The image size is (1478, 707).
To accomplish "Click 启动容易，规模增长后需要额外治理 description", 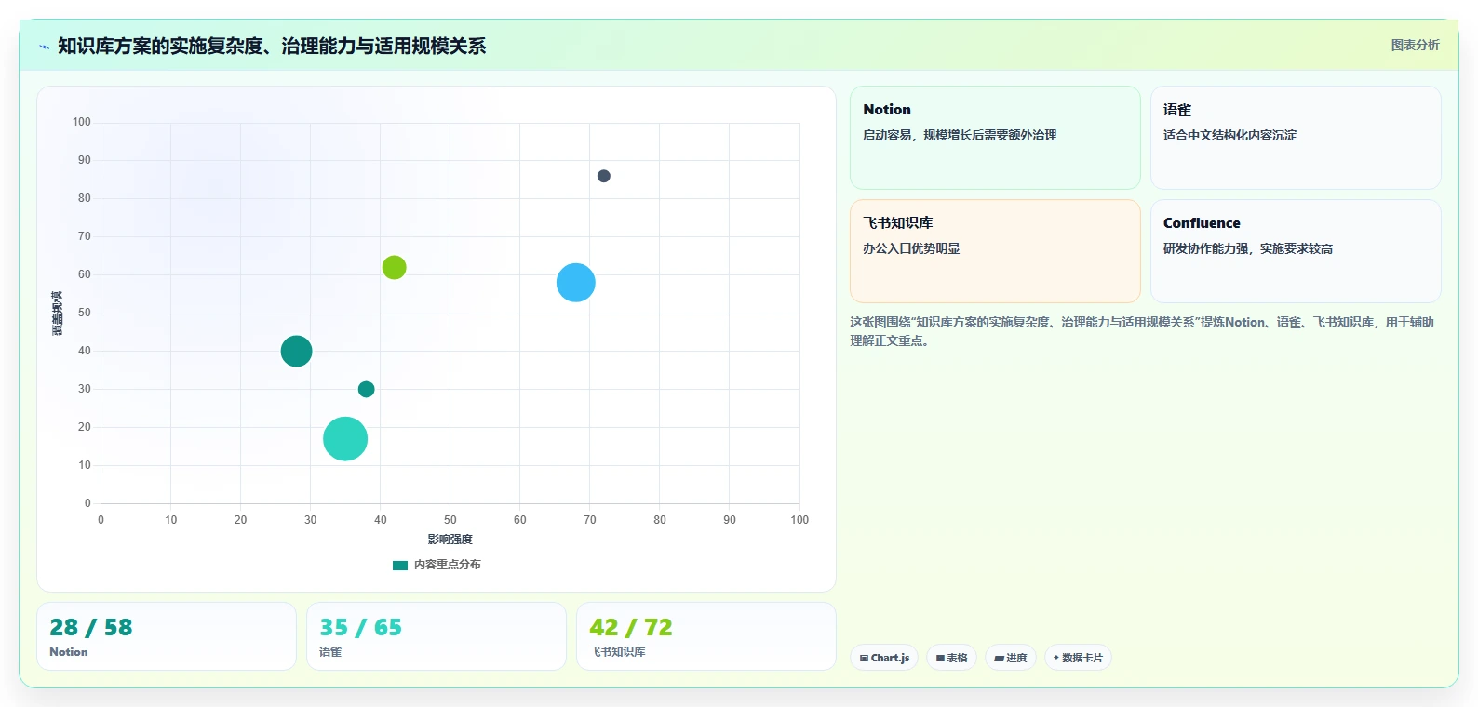I will coord(960,135).
